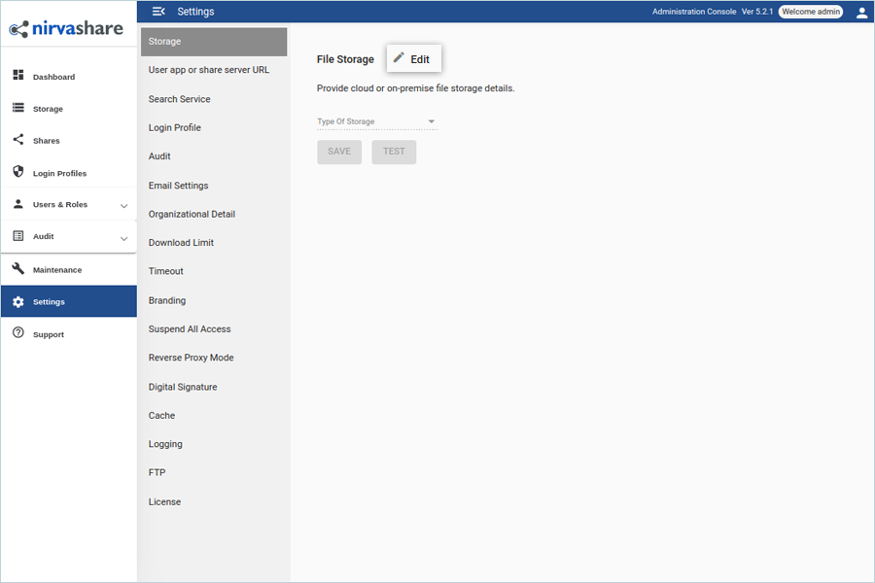Click the Maintenance wrench icon
Image resolution: width=875 pixels, height=583 pixels.
tap(18, 269)
